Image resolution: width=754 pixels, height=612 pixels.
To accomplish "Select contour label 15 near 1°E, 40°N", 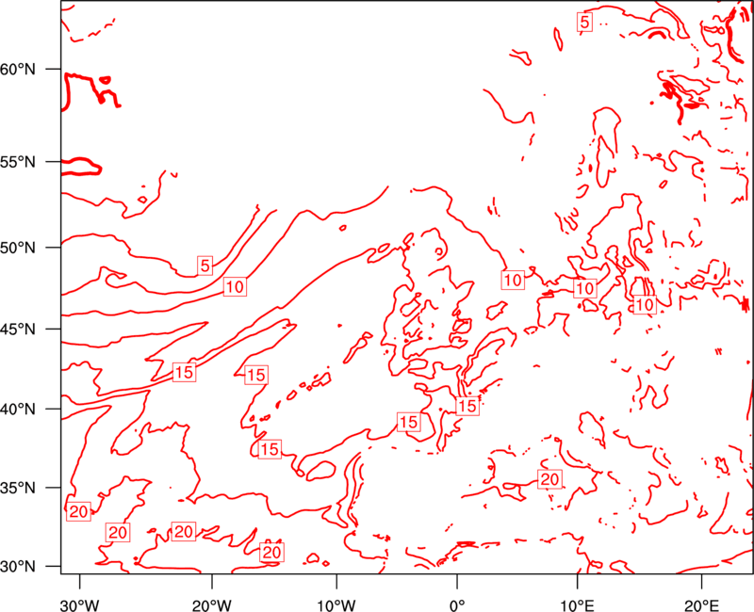I will 467,407.
